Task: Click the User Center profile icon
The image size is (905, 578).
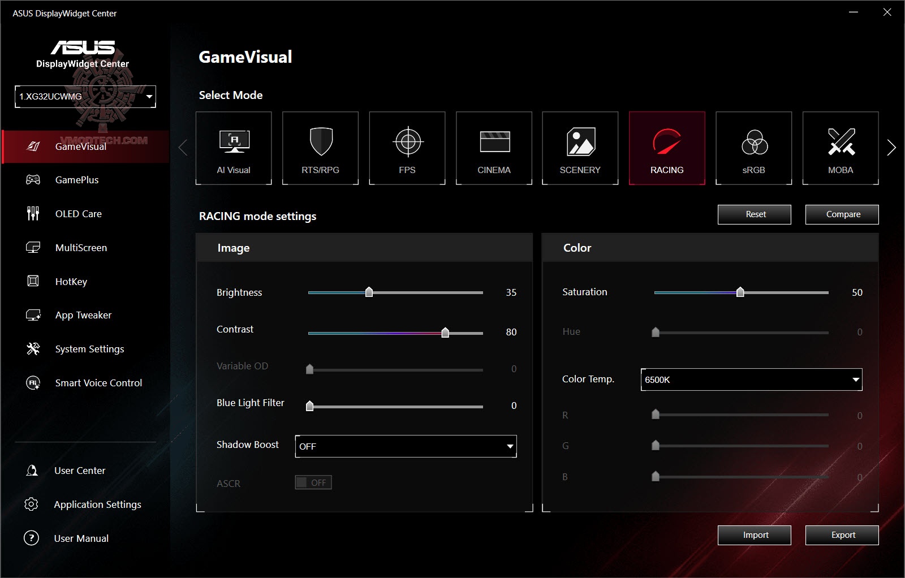Action: tap(32, 471)
